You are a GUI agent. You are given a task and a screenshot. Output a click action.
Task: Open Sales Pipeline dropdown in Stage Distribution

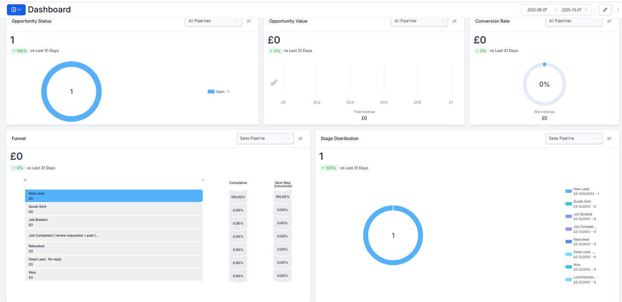(573, 139)
